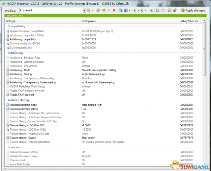Screen dimensions: 211x171
Task: Sort by the SettingID column header
Action: pos(43,21)
